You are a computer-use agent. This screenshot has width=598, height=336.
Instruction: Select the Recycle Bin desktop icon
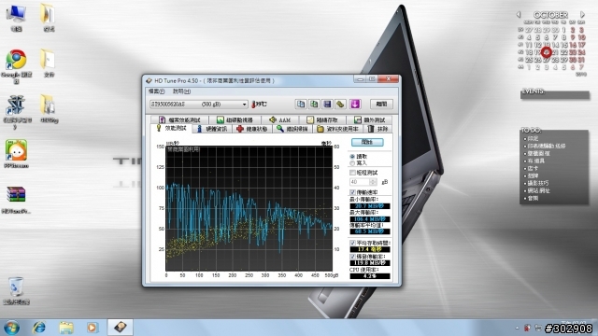pos(16,290)
